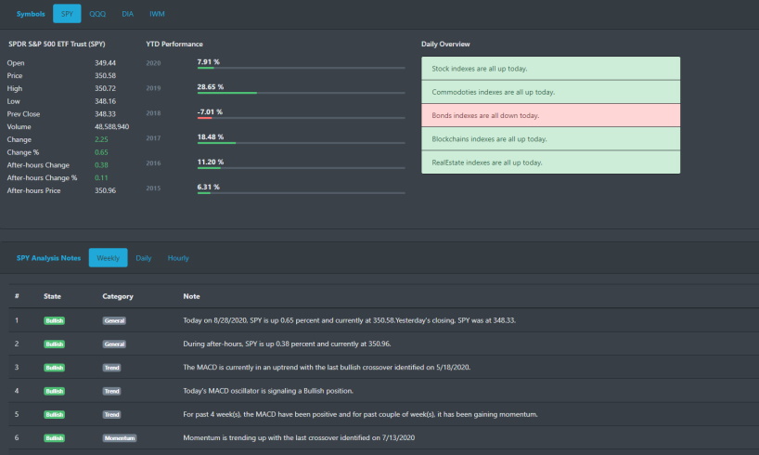
Task: Select 'Blockchains indexes are all up today' alert
Action: click(550, 139)
